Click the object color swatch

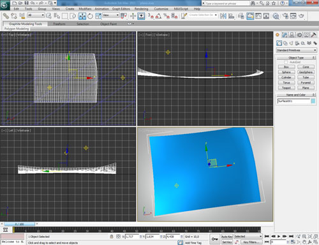[313, 101]
